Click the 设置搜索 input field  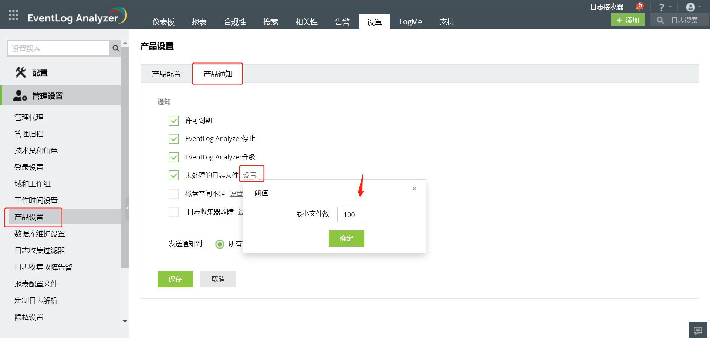click(x=58, y=48)
